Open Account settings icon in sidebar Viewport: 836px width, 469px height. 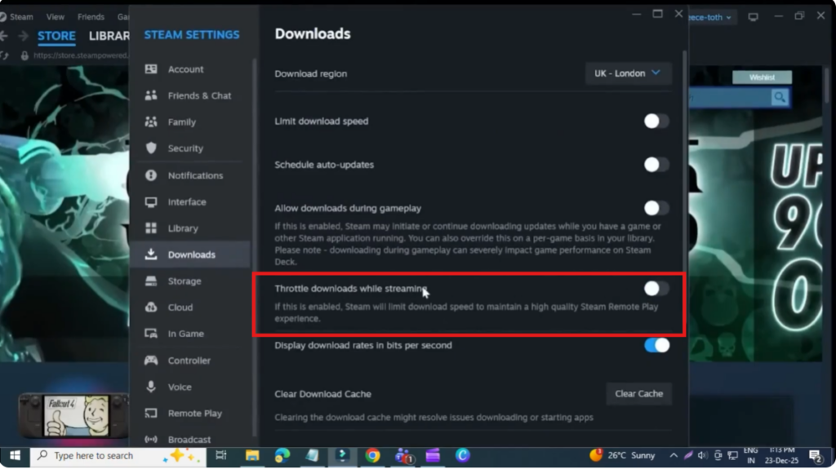point(151,69)
